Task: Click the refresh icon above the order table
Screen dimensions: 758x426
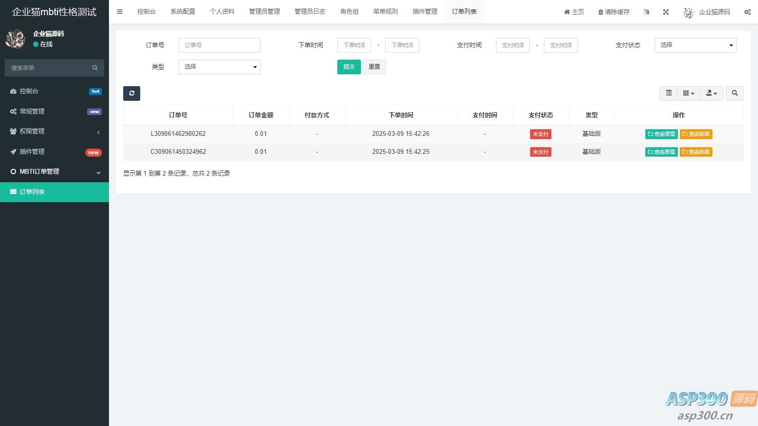Action: (132, 93)
